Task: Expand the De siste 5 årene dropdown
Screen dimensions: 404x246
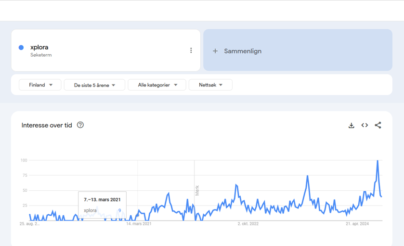Action: 94,85
